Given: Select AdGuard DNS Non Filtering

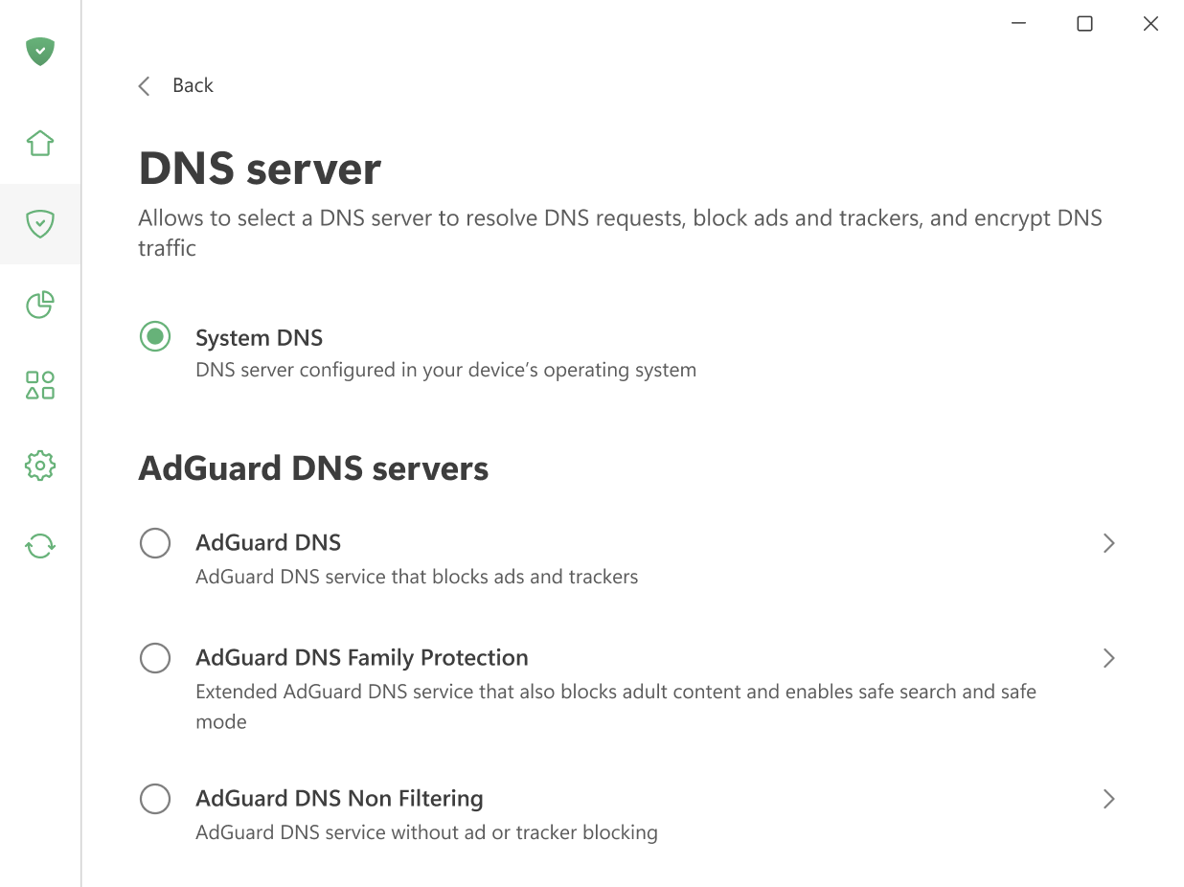Looking at the screenshot, I should tap(154, 798).
